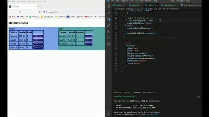
Task: Switch to the React Shopping Cart tab
Action: (191, 5)
